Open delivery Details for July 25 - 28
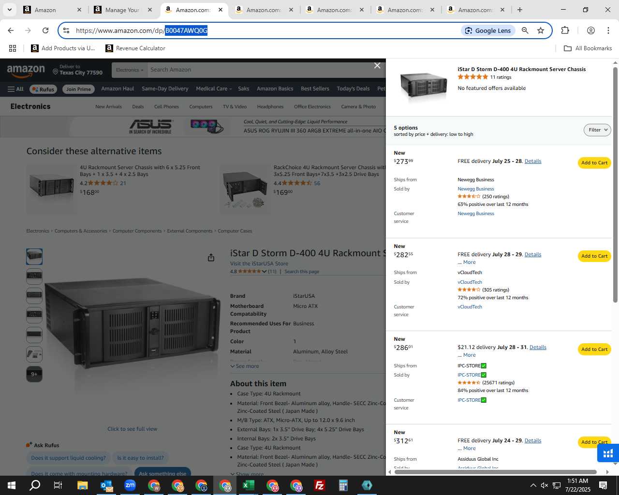619x495 pixels. tap(533, 161)
